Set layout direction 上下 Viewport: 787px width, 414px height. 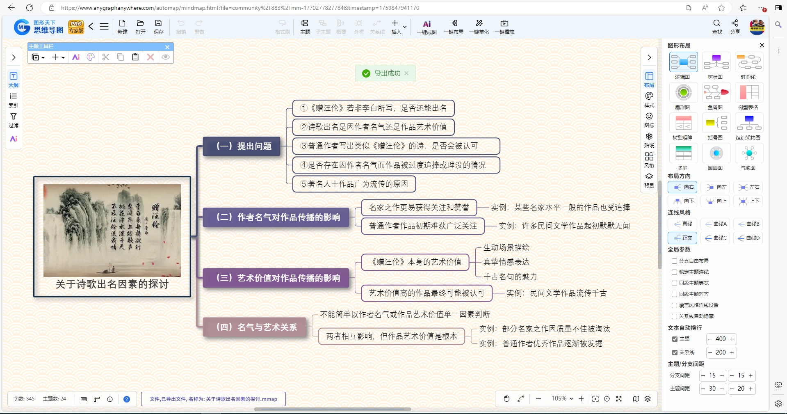point(748,201)
